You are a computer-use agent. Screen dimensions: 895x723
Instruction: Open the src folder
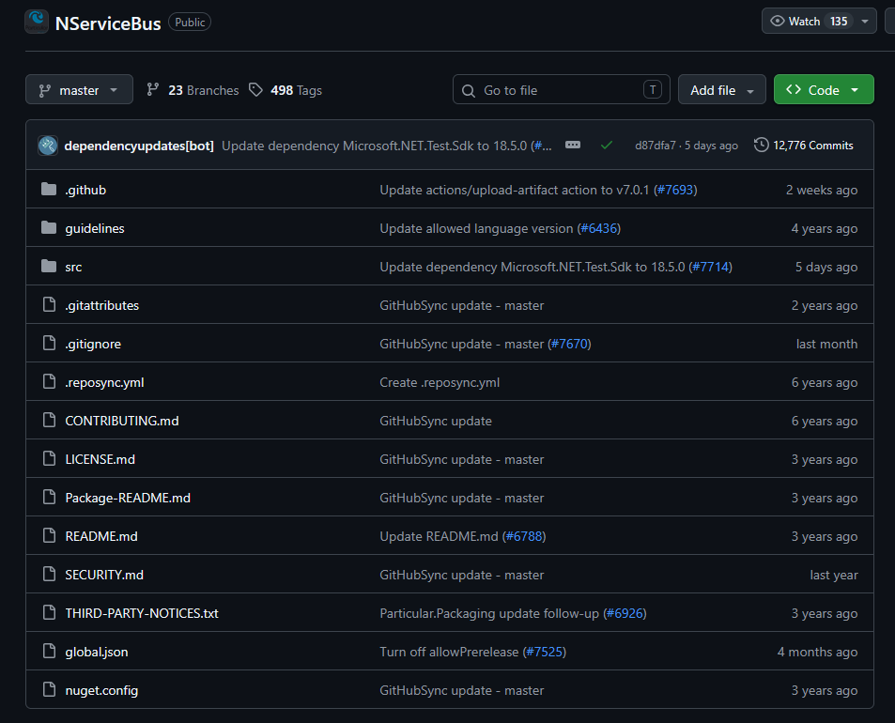click(x=73, y=267)
